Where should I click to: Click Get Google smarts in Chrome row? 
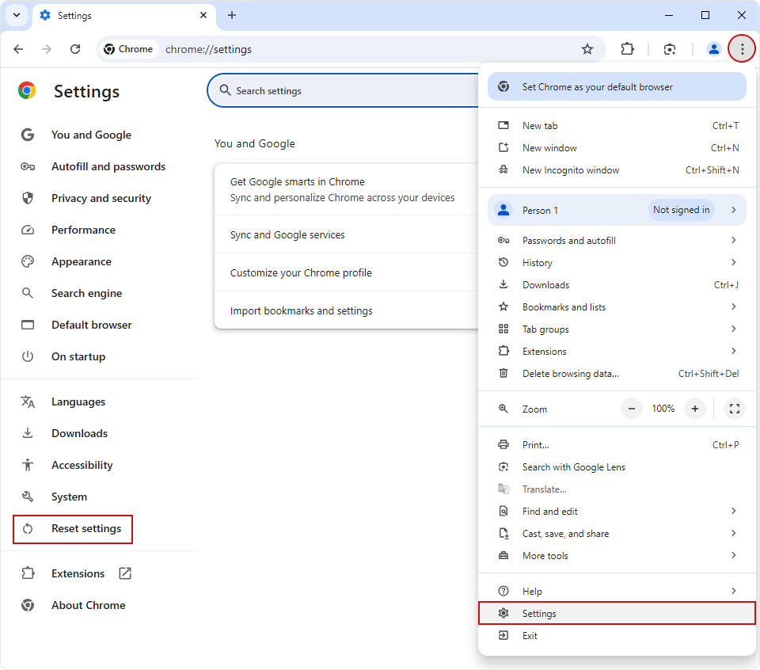tap(346, 189)
